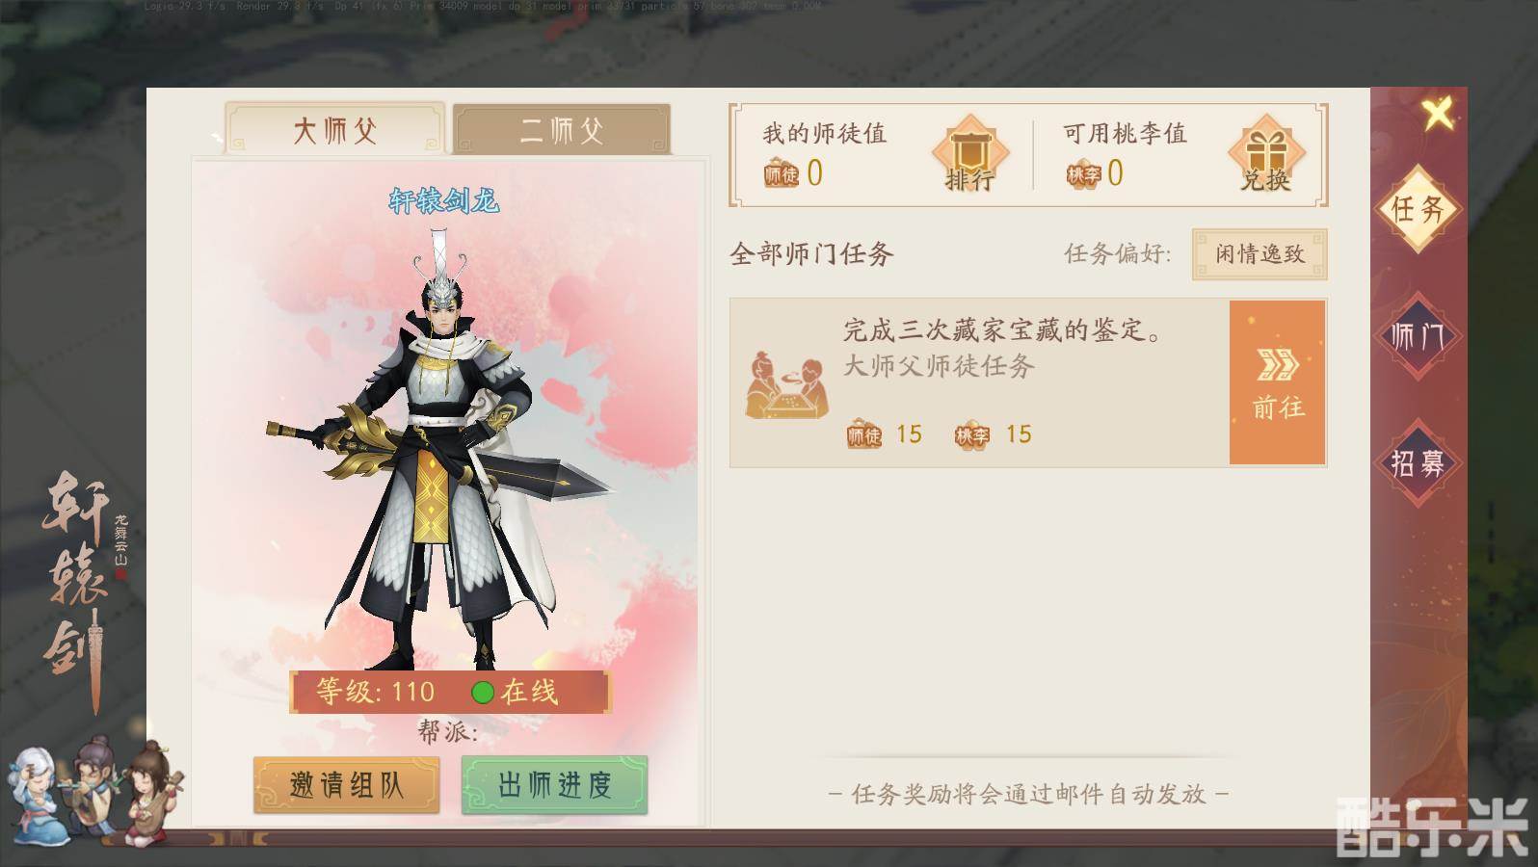Switch to the 二师父 tab

[x=562, y=129]
